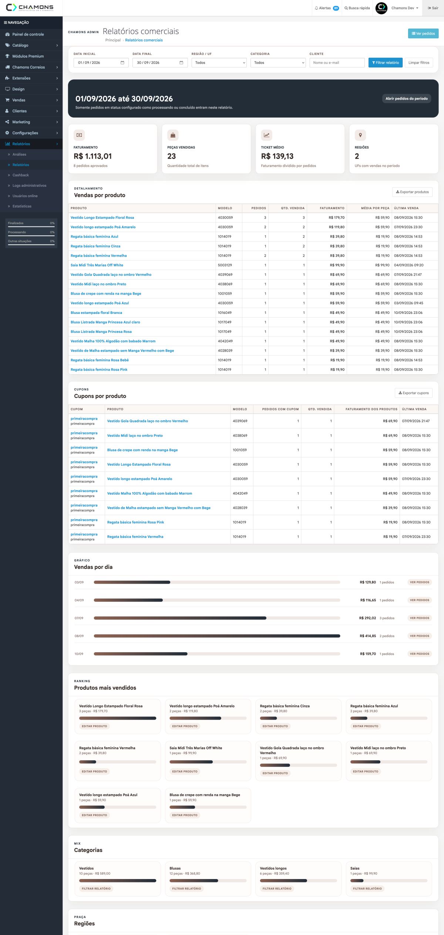The image size is (444, 935).
Task: Click the Ticket Médio chart icon
Action: pos(266,135)
